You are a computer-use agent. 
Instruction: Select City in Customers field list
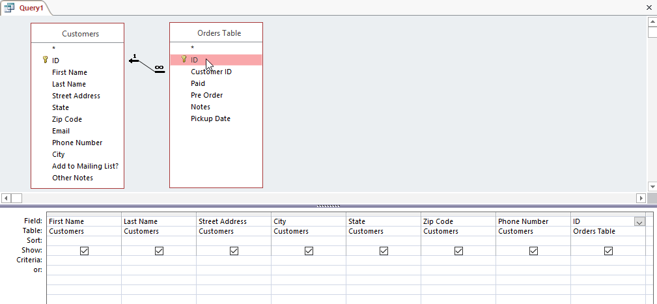tap(58, 154)
